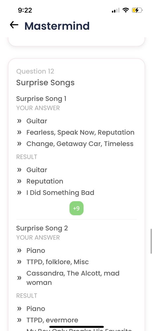Tap the Surprise Song 1 subheading

(41, 99)
